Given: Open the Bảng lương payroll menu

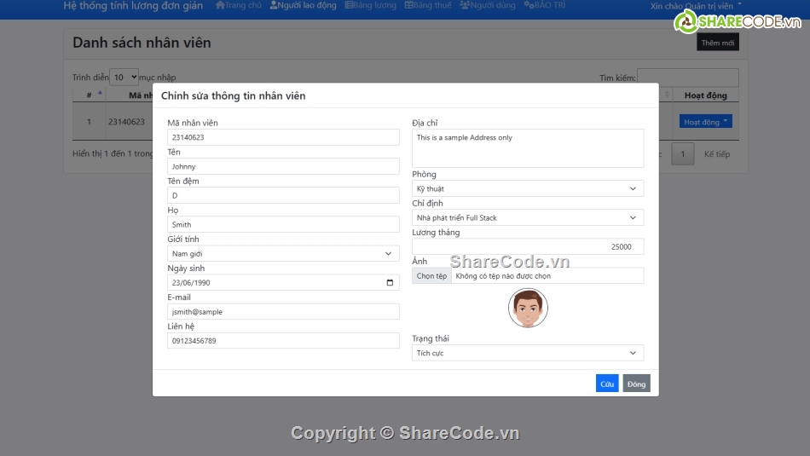Looking at the screenshot, I should (371, 5).
